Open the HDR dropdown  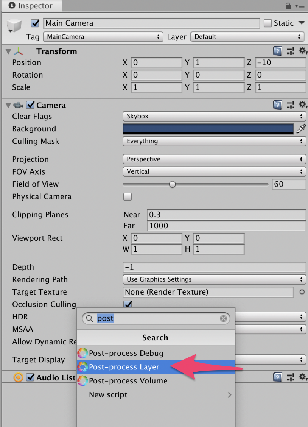point(271,317)
